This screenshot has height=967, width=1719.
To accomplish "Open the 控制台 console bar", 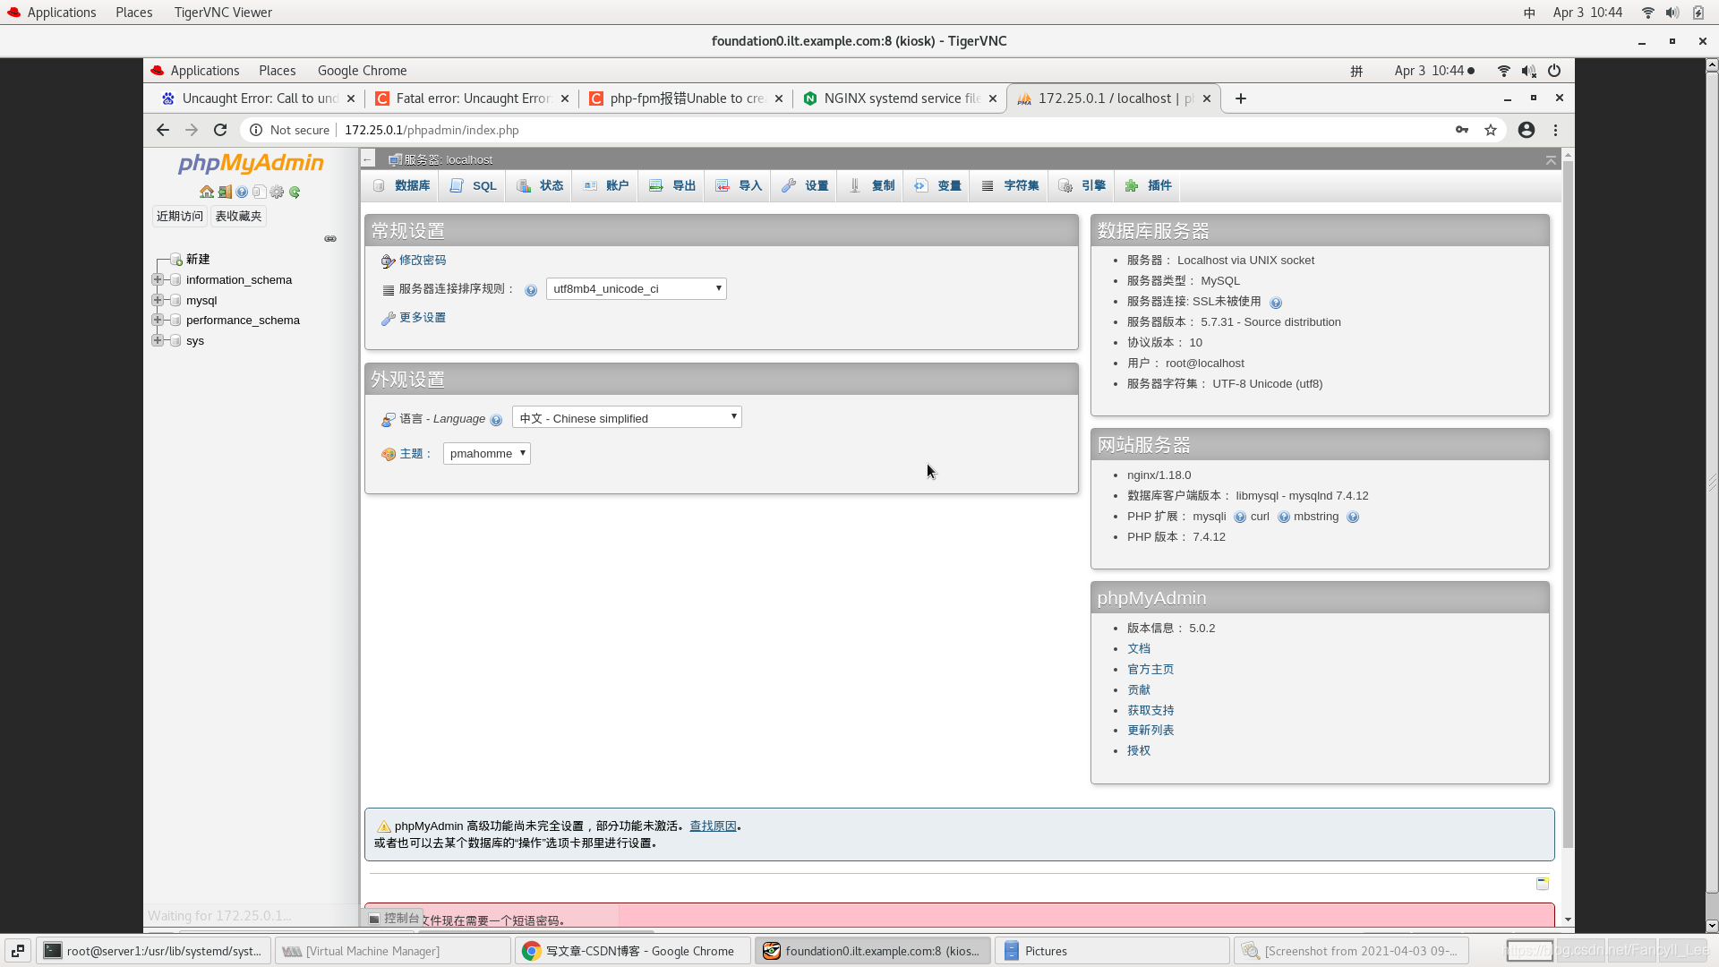I will (394, 918).
